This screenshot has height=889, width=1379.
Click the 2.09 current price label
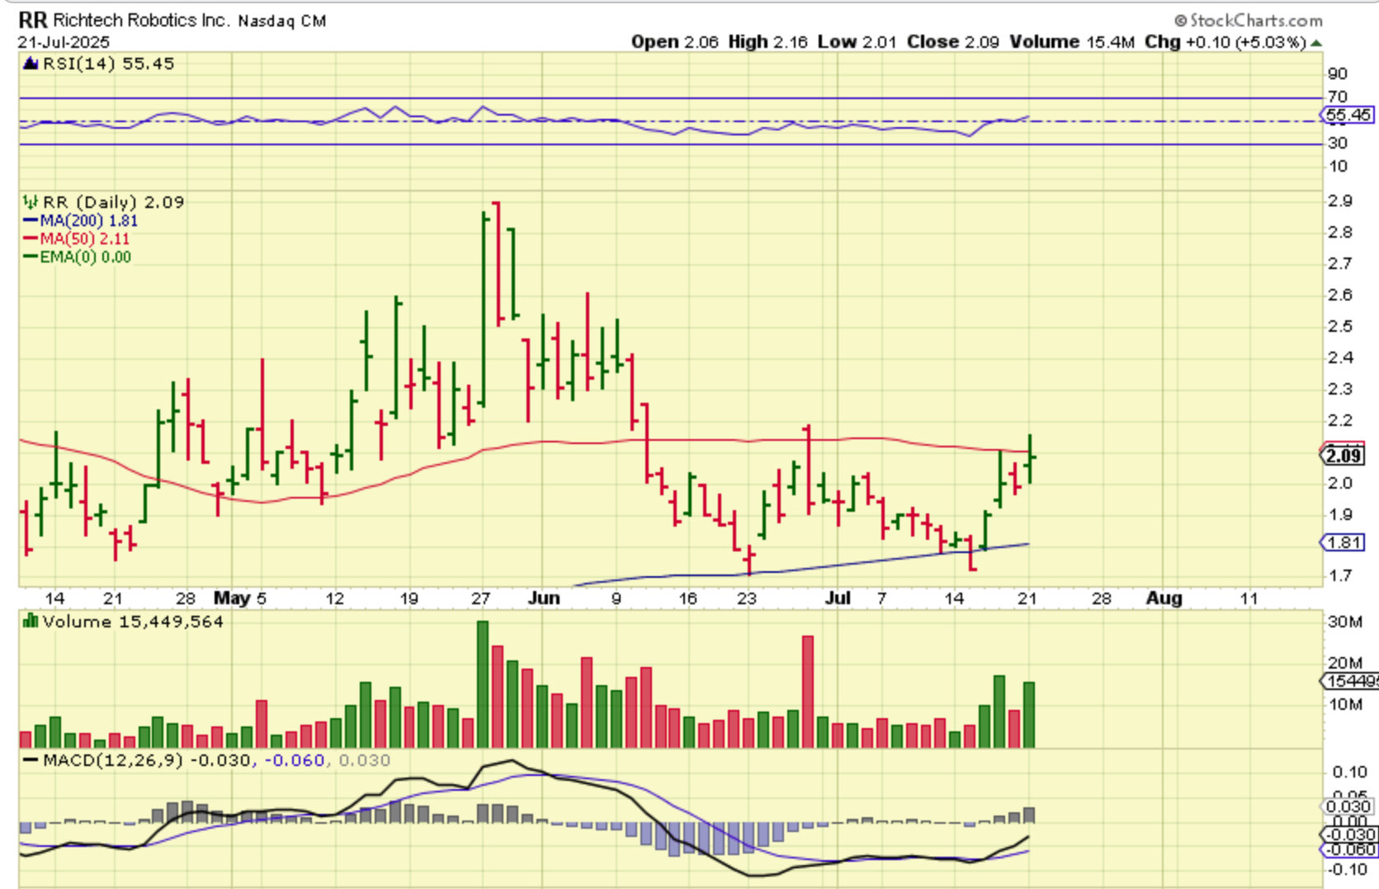(1344, 455)
